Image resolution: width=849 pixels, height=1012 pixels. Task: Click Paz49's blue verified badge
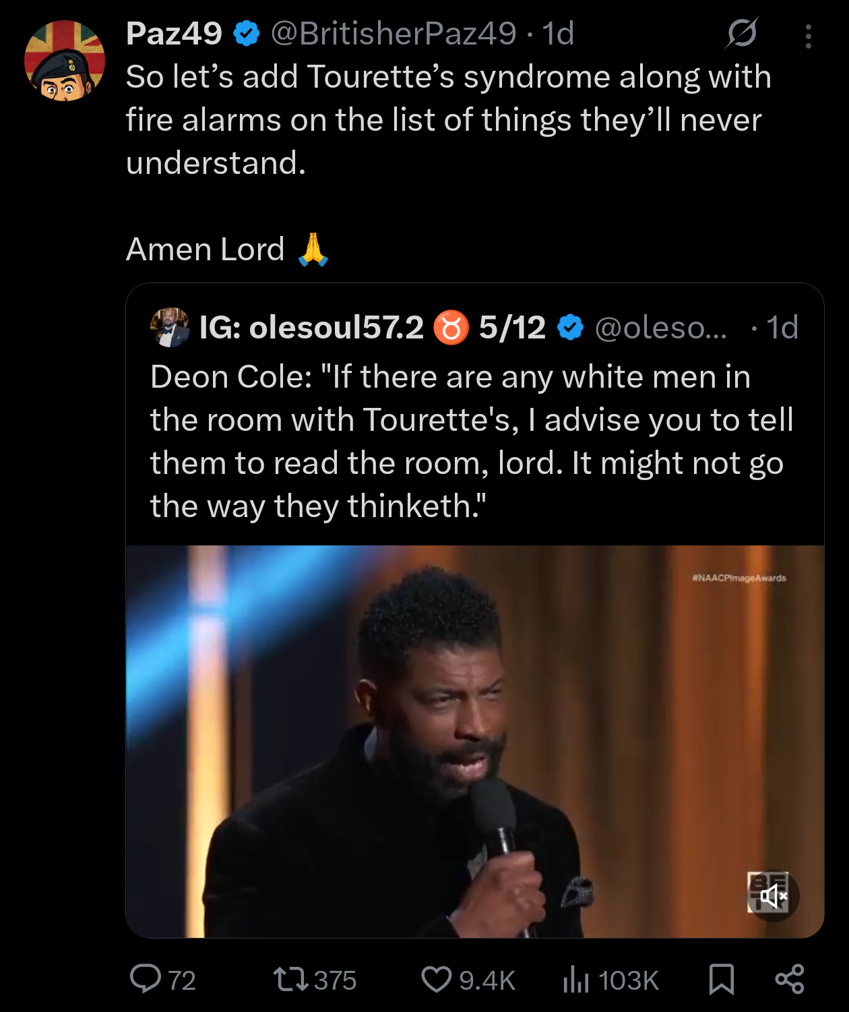(247, 33)
